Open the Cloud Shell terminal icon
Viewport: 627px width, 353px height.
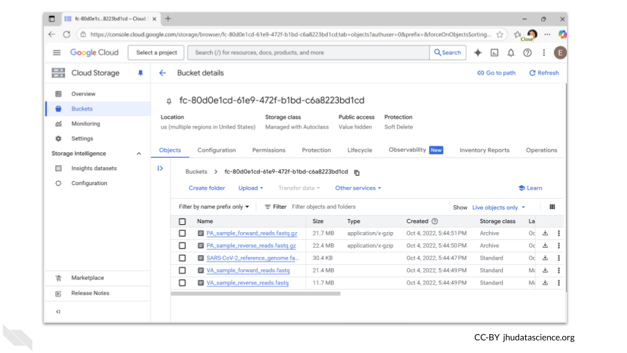[x=494, y=53]
